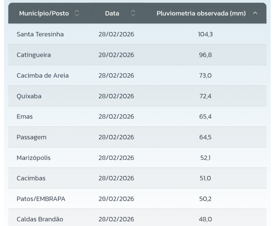The height and width of the screenshot is (226, 275).
Task: Click the 96,8 rainfall value
Action: pyautogui.click(x=205, y=55)
